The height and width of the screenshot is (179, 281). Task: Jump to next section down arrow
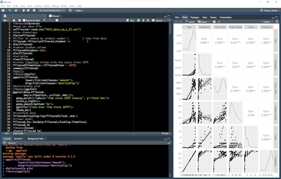point(148,20)
